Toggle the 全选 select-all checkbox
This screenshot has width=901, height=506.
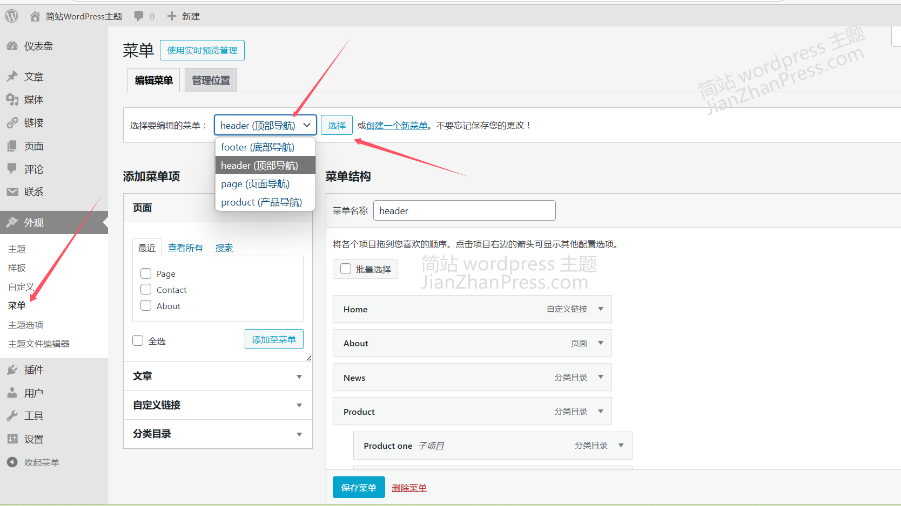pos(138,340)
